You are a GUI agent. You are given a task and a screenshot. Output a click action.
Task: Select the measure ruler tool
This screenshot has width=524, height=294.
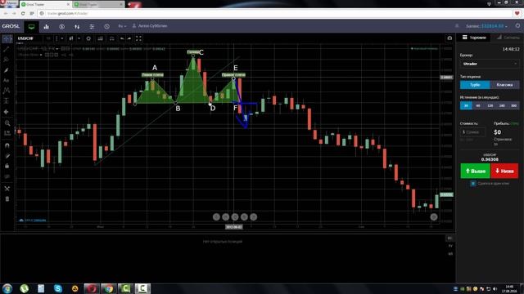7,133
